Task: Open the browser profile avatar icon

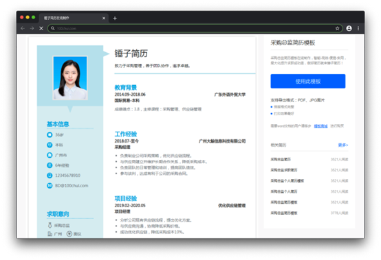Action: [x=349, y=28]
